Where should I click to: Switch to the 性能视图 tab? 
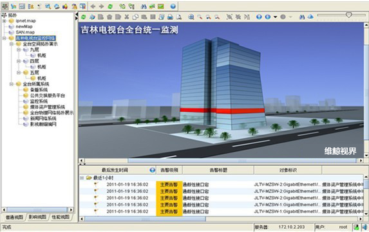click(x=61, y=217)
